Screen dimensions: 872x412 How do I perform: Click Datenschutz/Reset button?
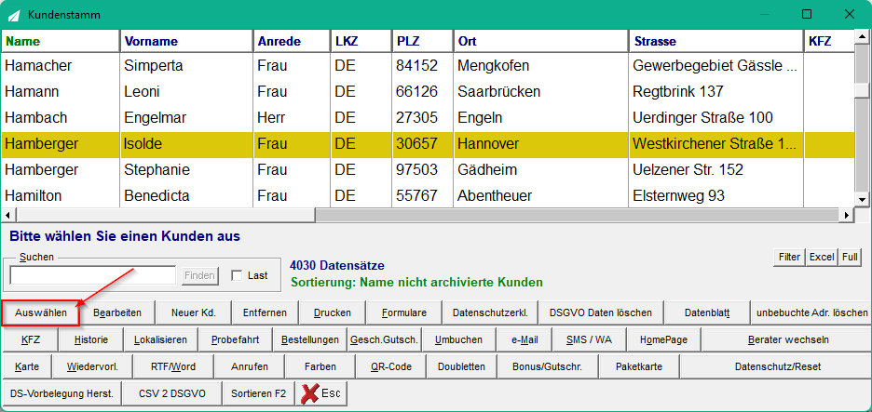tap(778, 366)
